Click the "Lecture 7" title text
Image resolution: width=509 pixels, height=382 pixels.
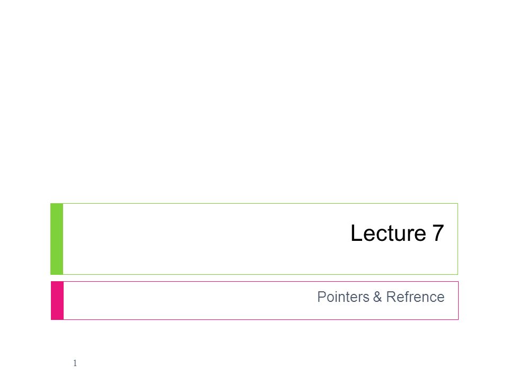point(397,233)
